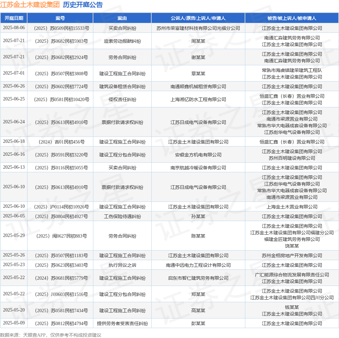339x338 pixels.
Task: Click cause 侵权责任纠纷
Action: click(x=122, y=99)
